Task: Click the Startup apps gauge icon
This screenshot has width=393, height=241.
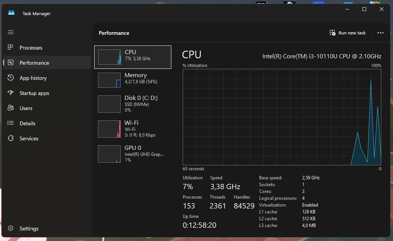Action: coord(11,93)
